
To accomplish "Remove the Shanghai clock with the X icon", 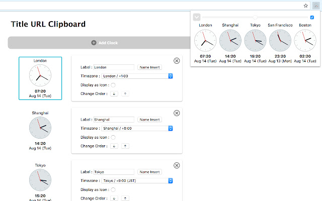I will 177,113.
